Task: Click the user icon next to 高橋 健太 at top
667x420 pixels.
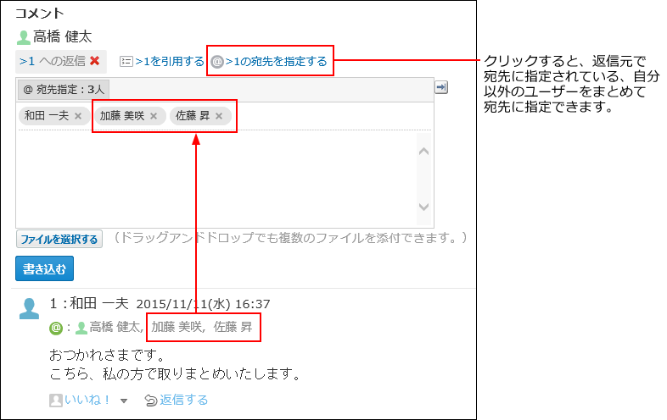Action: pos(24,37)
